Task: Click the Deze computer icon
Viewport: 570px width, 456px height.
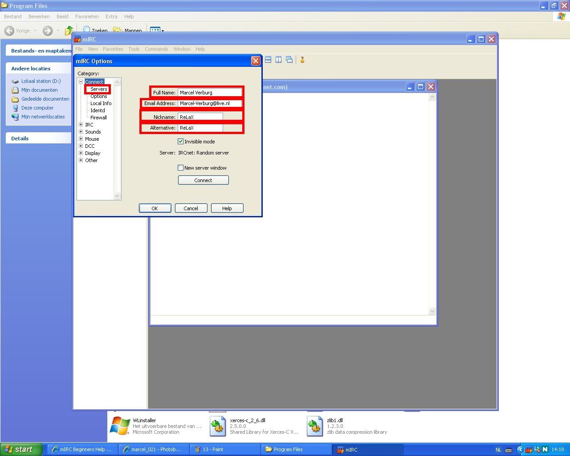Action: (15, 108)
